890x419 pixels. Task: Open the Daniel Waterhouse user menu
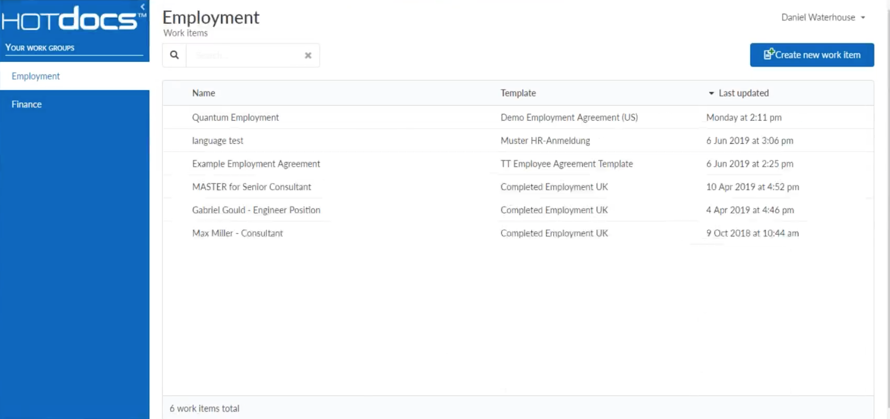pyautogui.click(x=823, y=18)
